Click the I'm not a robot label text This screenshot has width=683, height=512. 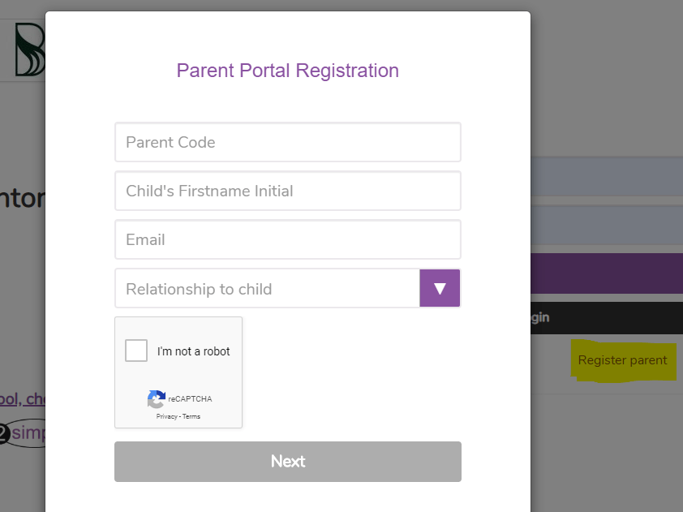coord(193,351)
